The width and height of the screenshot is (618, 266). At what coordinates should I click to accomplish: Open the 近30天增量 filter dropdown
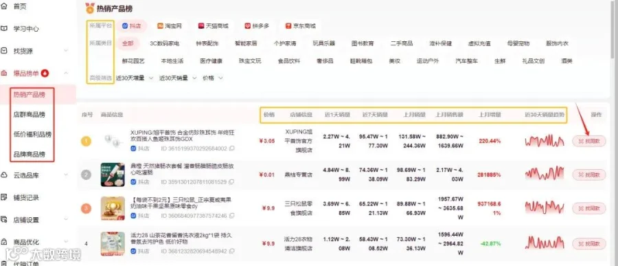(x=135, y=78)
